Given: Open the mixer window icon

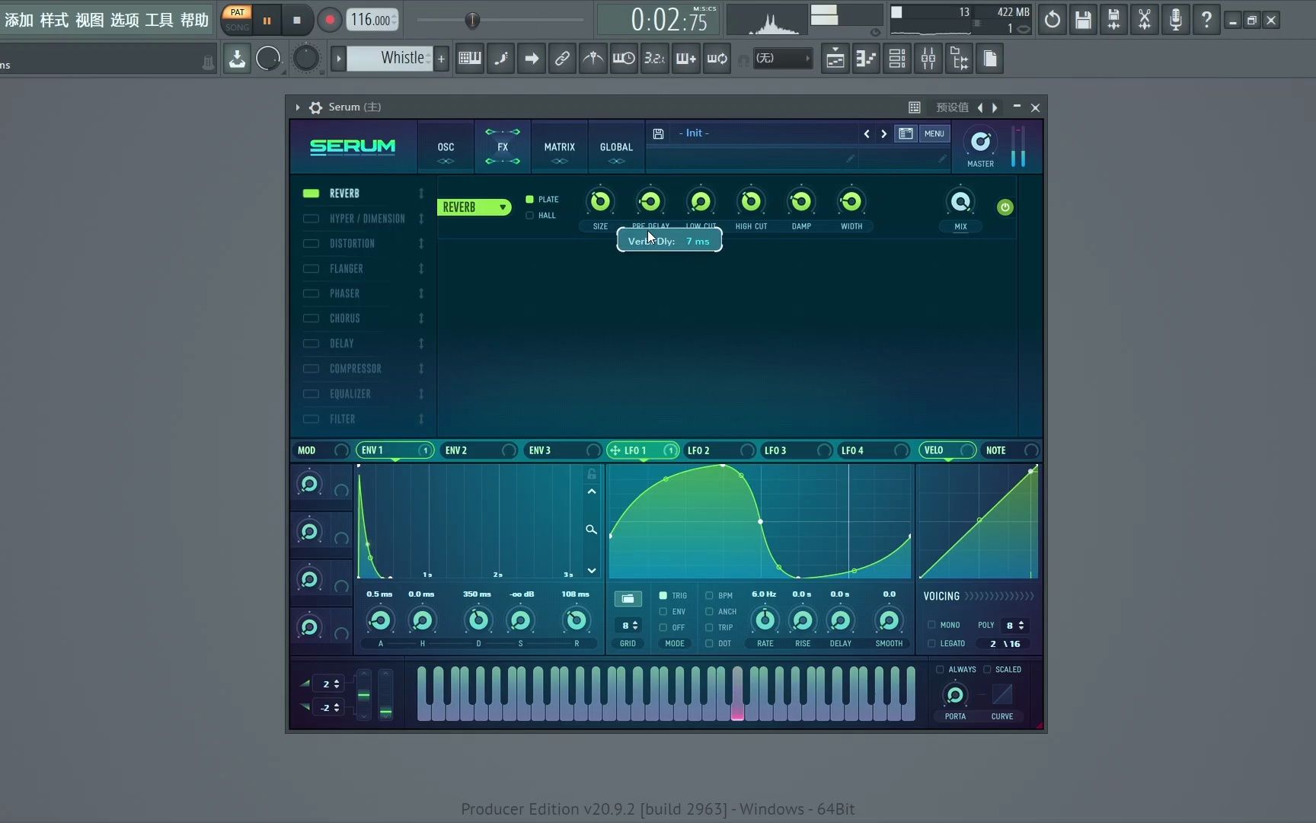Looking at the screenshot, I should [928, 59].
